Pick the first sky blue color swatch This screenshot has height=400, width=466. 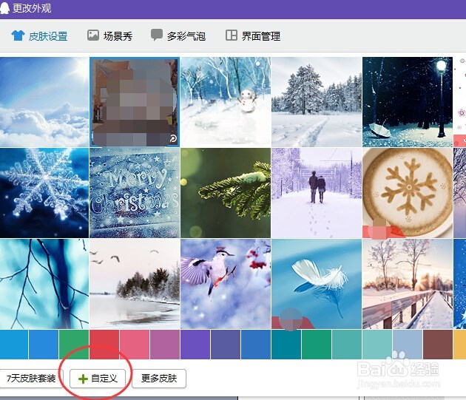[14, 345]
